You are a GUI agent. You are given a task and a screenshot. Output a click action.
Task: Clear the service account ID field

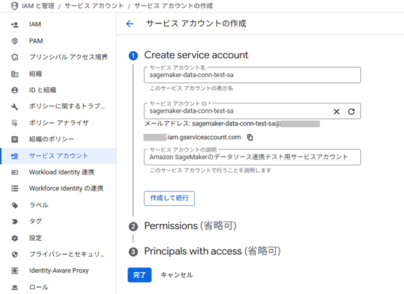[337, 112]
